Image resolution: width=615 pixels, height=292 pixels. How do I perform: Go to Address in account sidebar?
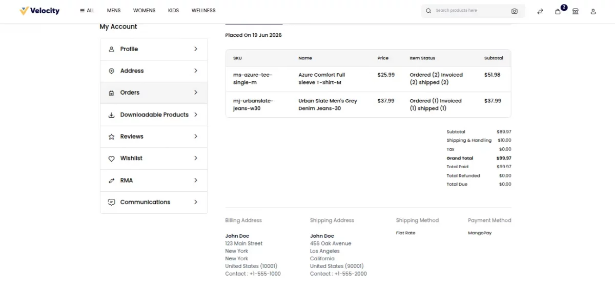click(154, 71)
